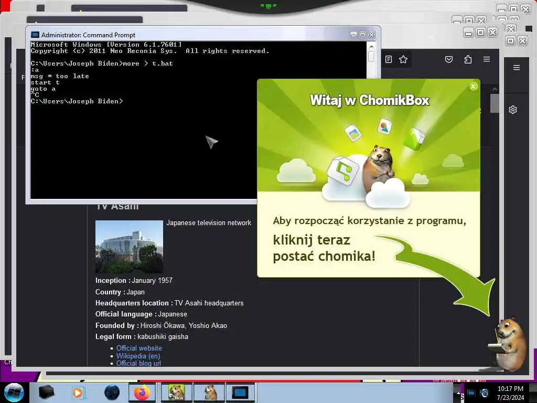
Task: Close the ChomikBox welcome popup
Action: point(473,87)
